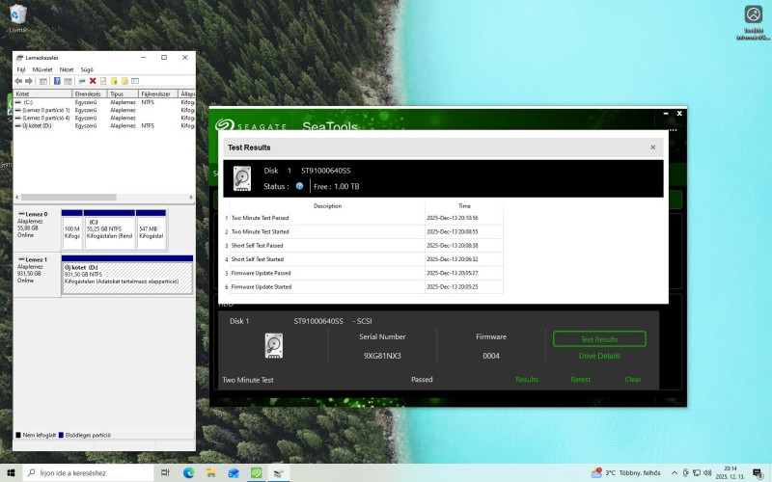The width and height of the screenshot is (772, 482).
Task: Switch to the green SeaTools taskbar icon
Action: pos(256,472)
